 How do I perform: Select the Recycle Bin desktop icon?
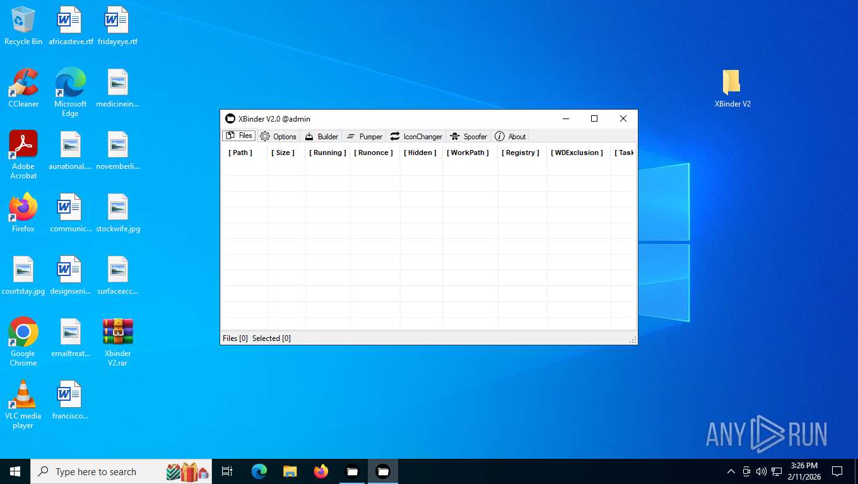click(23, 26)
